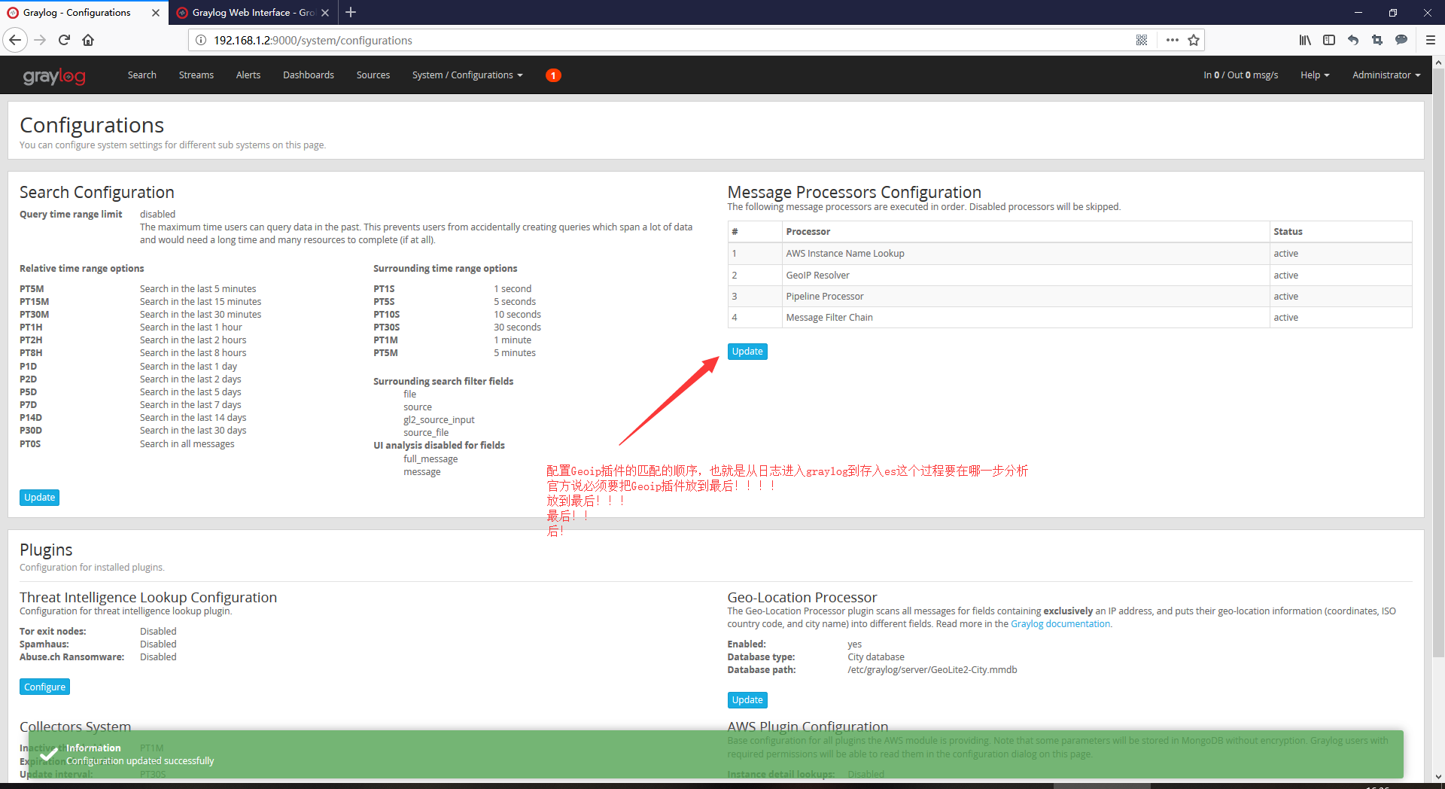The width and height of the screenshot is (1445, 789).
Task: Open the Sources page
Action: coord(373,75)
